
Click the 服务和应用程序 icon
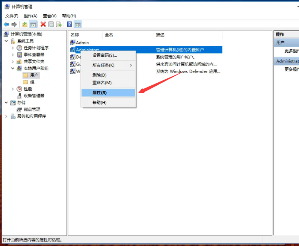click(x=13, y=116)
